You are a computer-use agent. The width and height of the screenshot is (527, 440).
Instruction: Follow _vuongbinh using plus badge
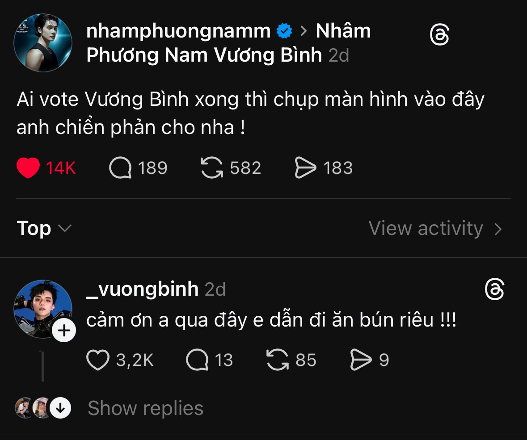pyautogui.click(x=64, y=331)
